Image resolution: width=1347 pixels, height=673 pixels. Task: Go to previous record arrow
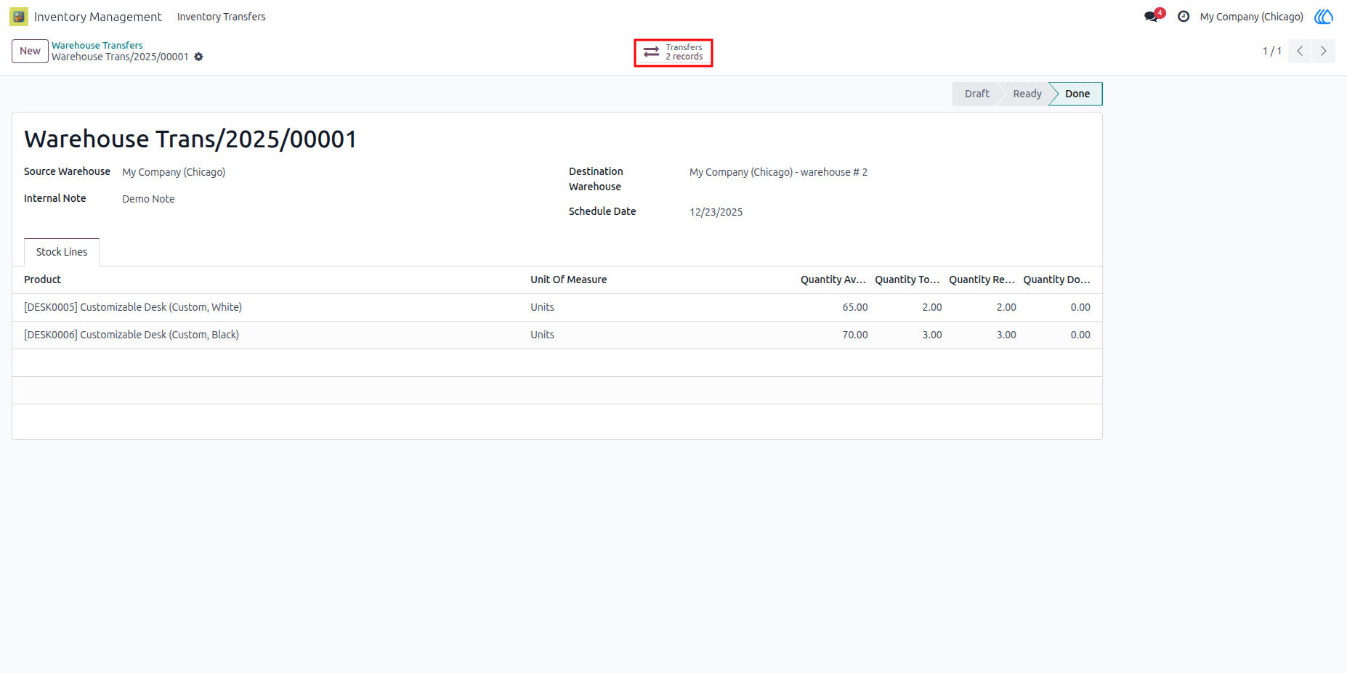tap(1300, 51)
